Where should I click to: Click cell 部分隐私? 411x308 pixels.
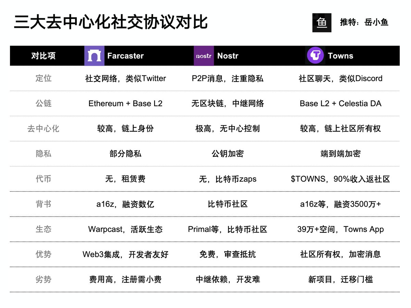tap(125, 154)
